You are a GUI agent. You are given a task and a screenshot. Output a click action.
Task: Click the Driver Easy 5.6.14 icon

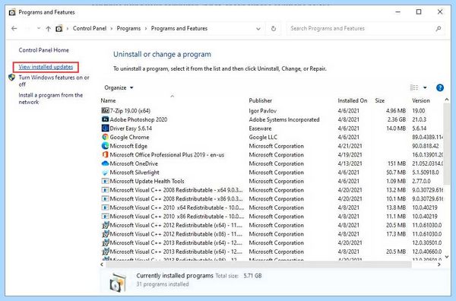105,128
